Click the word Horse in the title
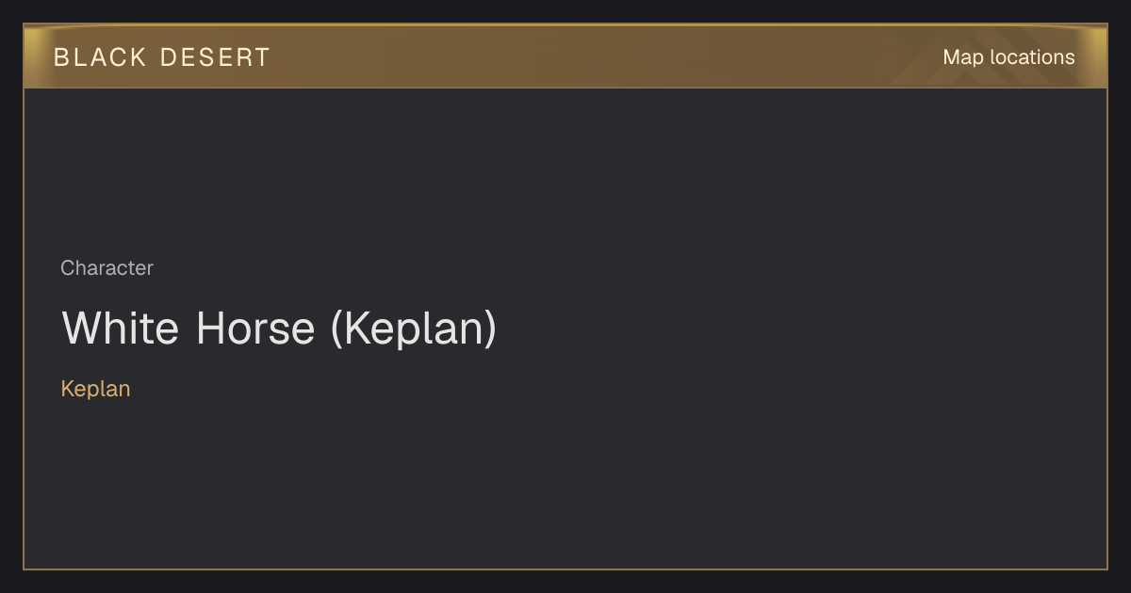 coord(255,329)
